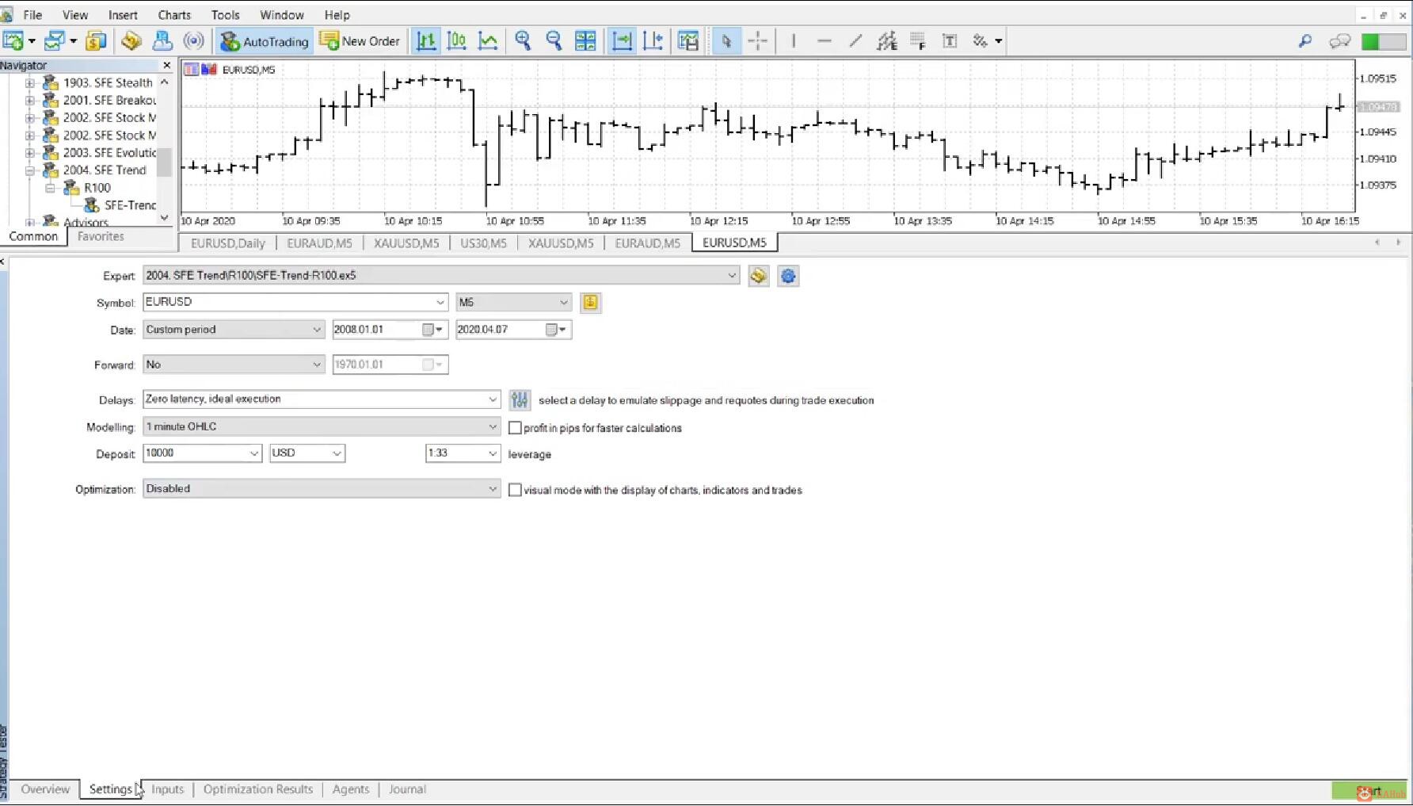Image resolution: width=1413 pixels, height=806 pixels.
Task: Open expert properties gear icon
Action: (x=788, y=276)
